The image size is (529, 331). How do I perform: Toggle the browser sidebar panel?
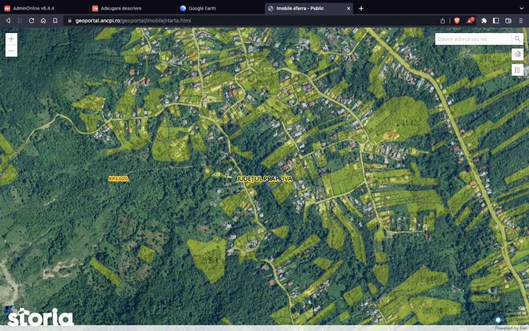pos(496,20)
